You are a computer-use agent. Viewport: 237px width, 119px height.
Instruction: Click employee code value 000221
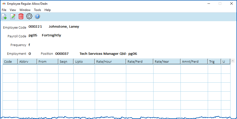click(x=35, y=27)
